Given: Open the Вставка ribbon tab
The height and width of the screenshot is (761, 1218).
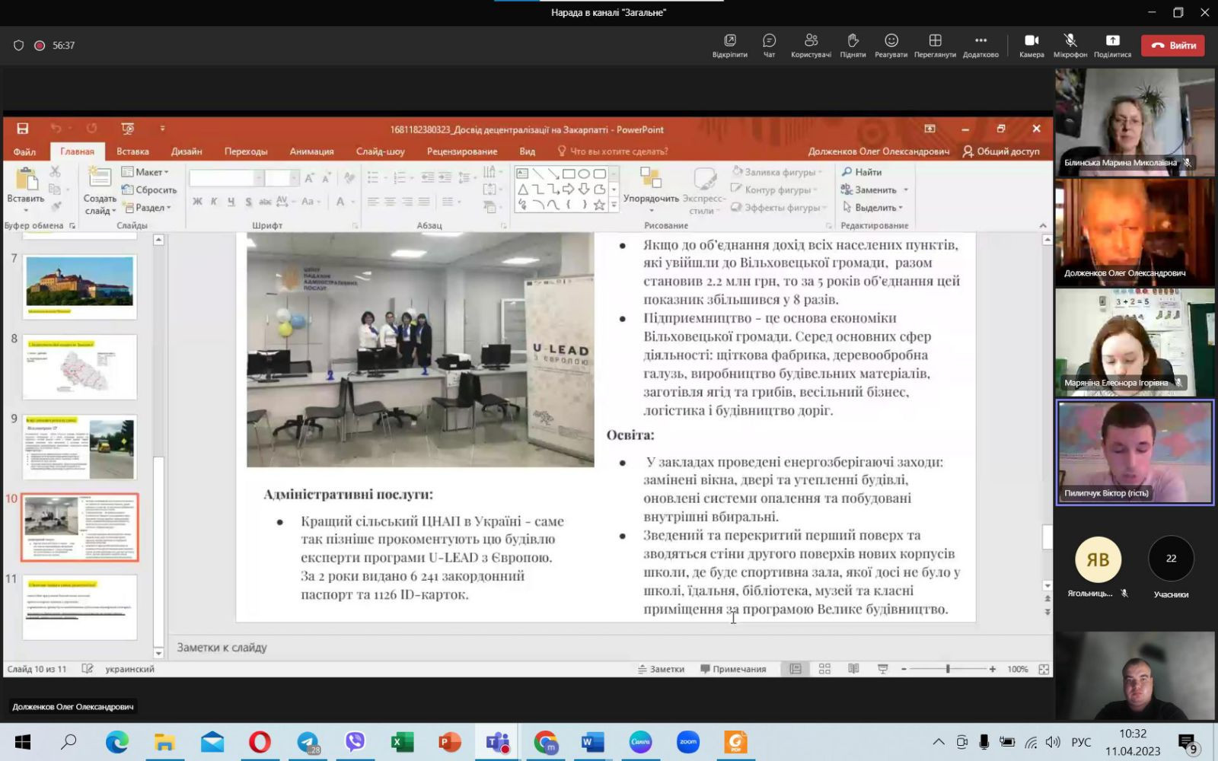Looking at the screenshot, I should coord(132,151).
